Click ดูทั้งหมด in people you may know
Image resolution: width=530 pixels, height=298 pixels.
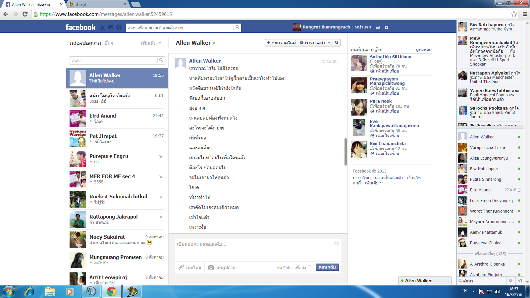point(424,50)
